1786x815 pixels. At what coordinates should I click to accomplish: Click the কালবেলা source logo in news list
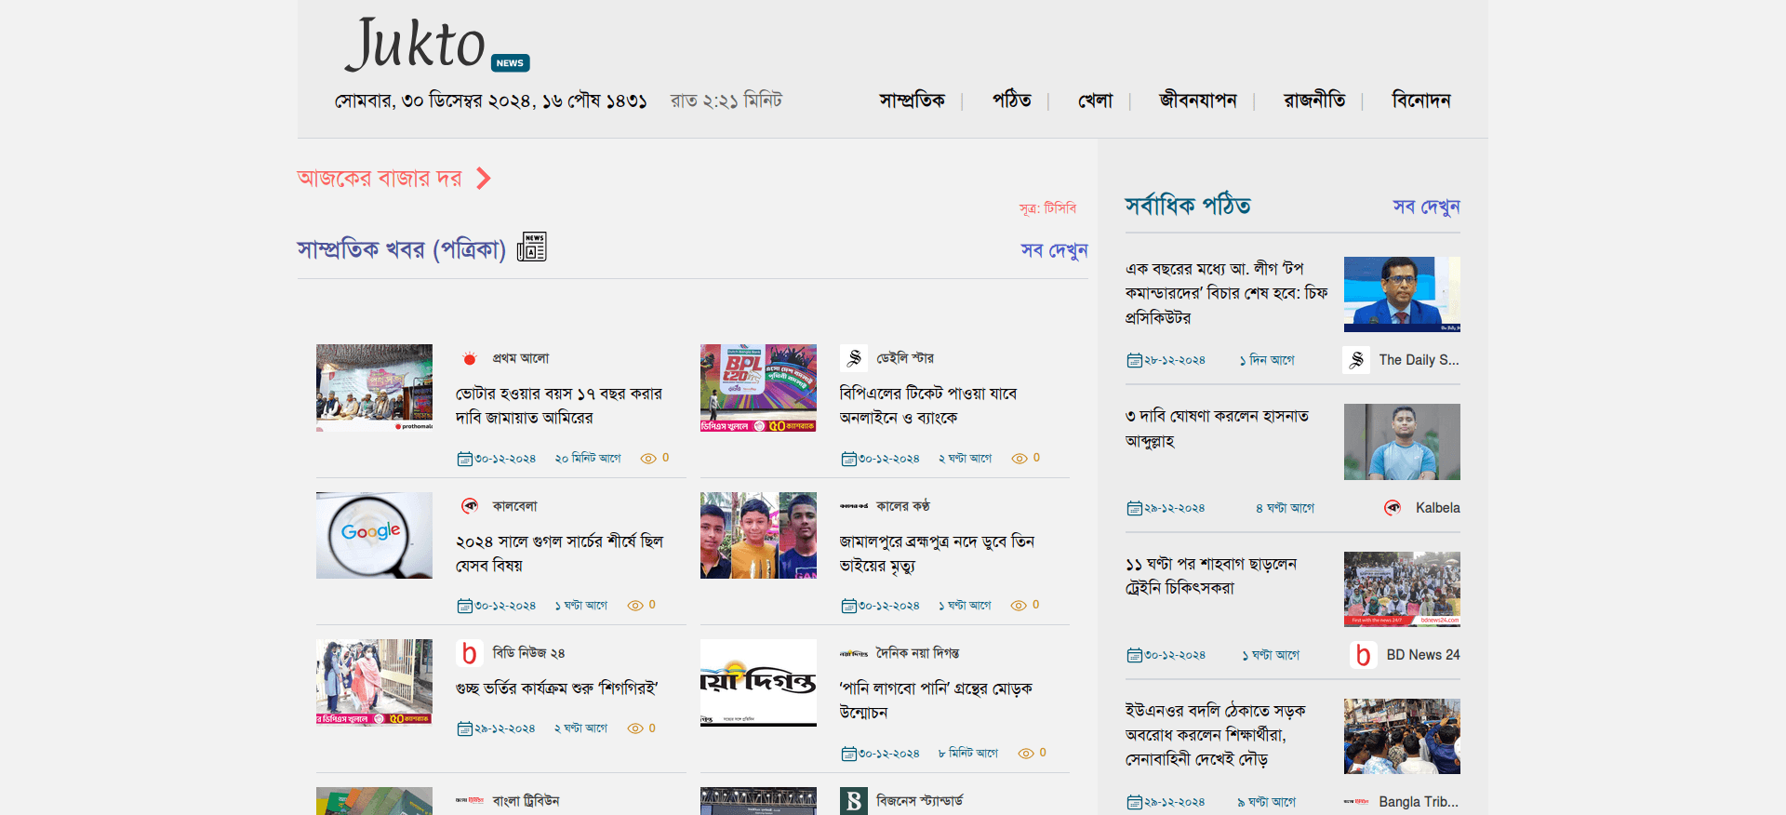coord(470,506)
